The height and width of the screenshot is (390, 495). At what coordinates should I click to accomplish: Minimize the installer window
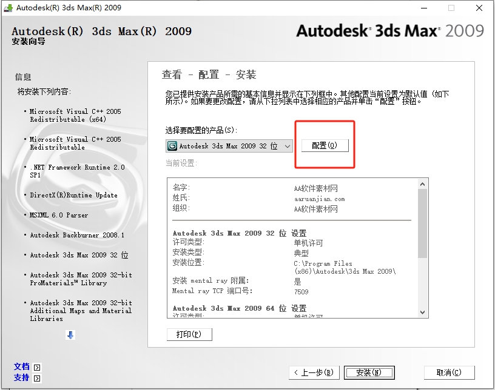coord(423,8)
